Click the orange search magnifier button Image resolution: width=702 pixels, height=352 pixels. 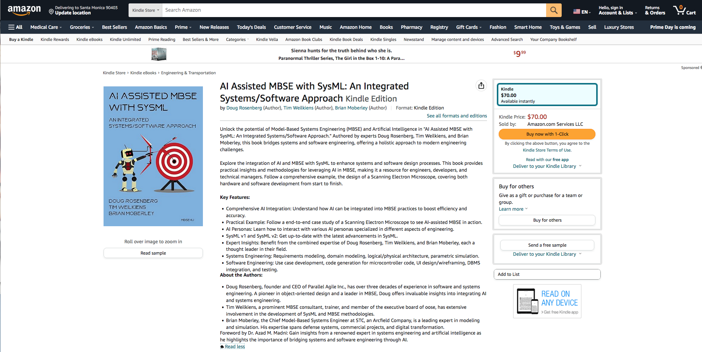[554, 10]
